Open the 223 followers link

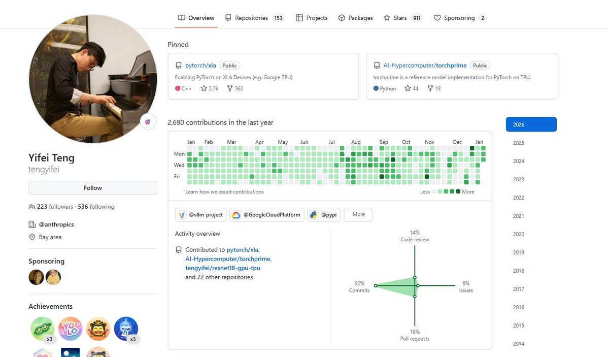point(55,207)
